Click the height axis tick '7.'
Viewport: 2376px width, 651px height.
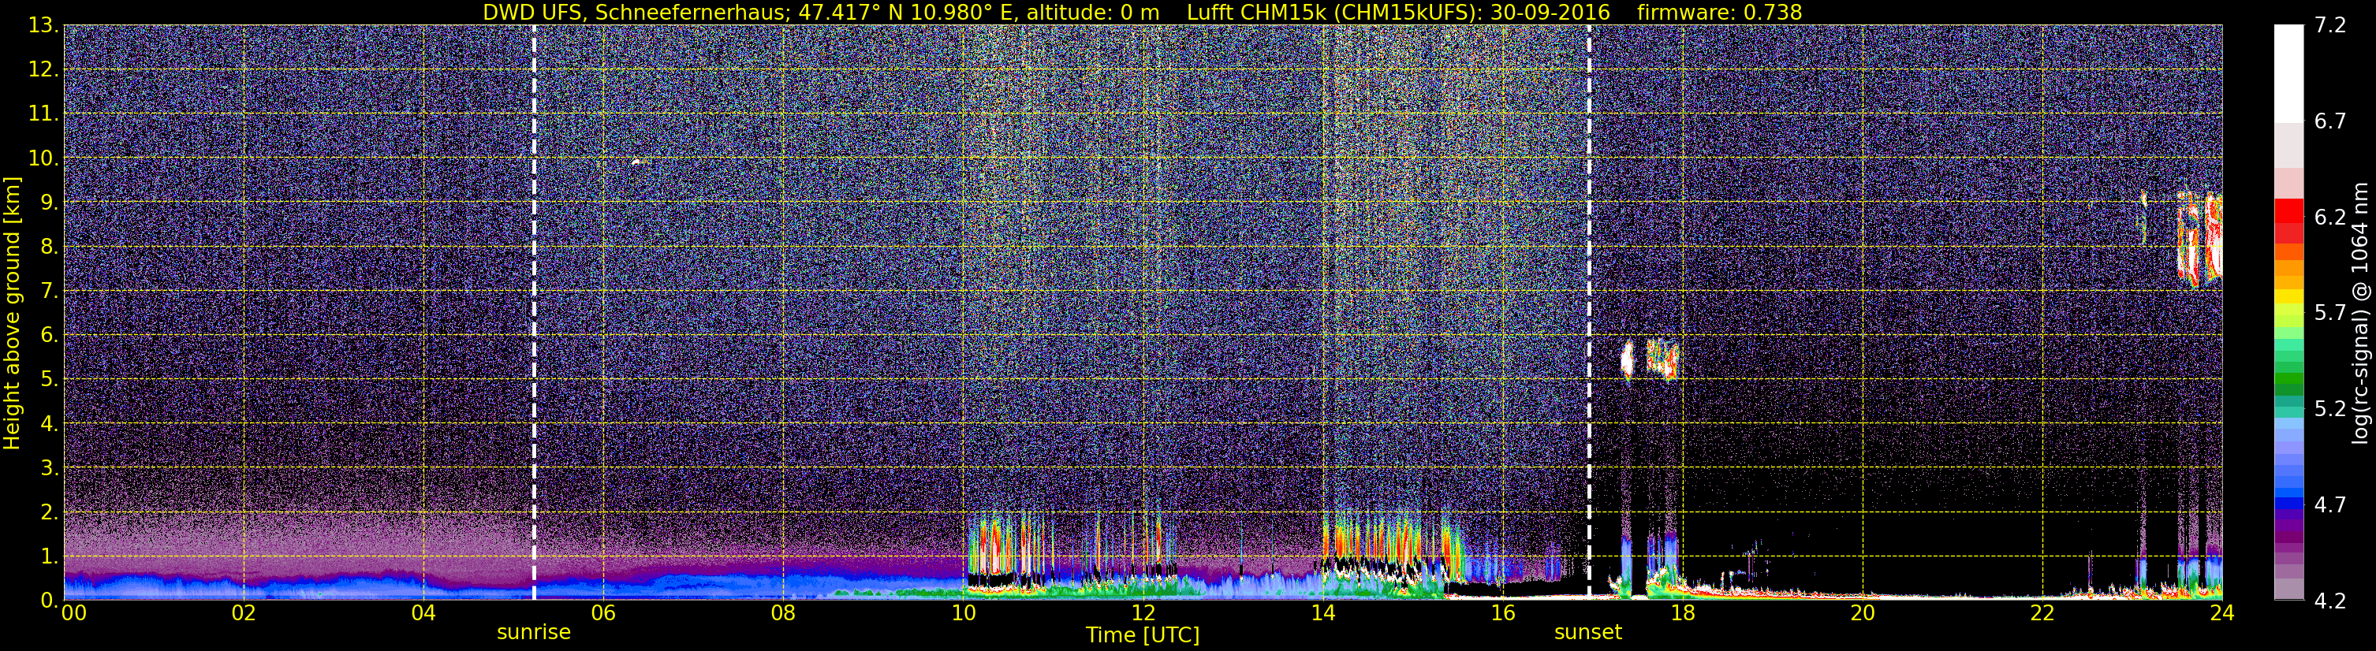(x=48, y=291)
